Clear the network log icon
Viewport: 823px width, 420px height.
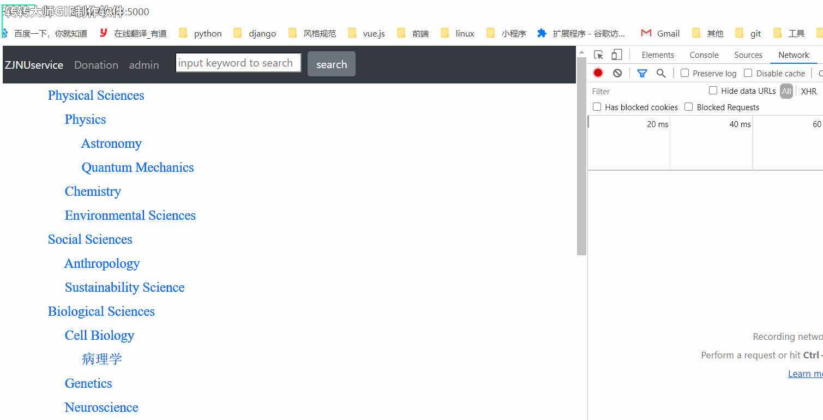pyautogui.click(x=617, y=73)
